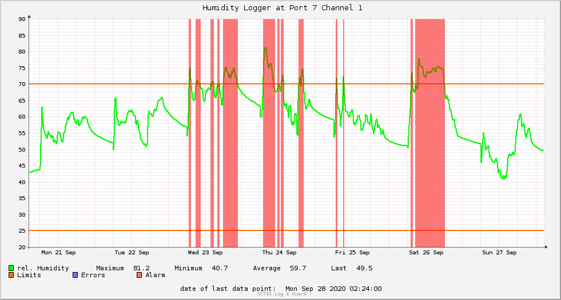The height and width of the screenshot is (300, 561).
Task: Click the 'Maximum' label
Action: click(x=110, y=268)
